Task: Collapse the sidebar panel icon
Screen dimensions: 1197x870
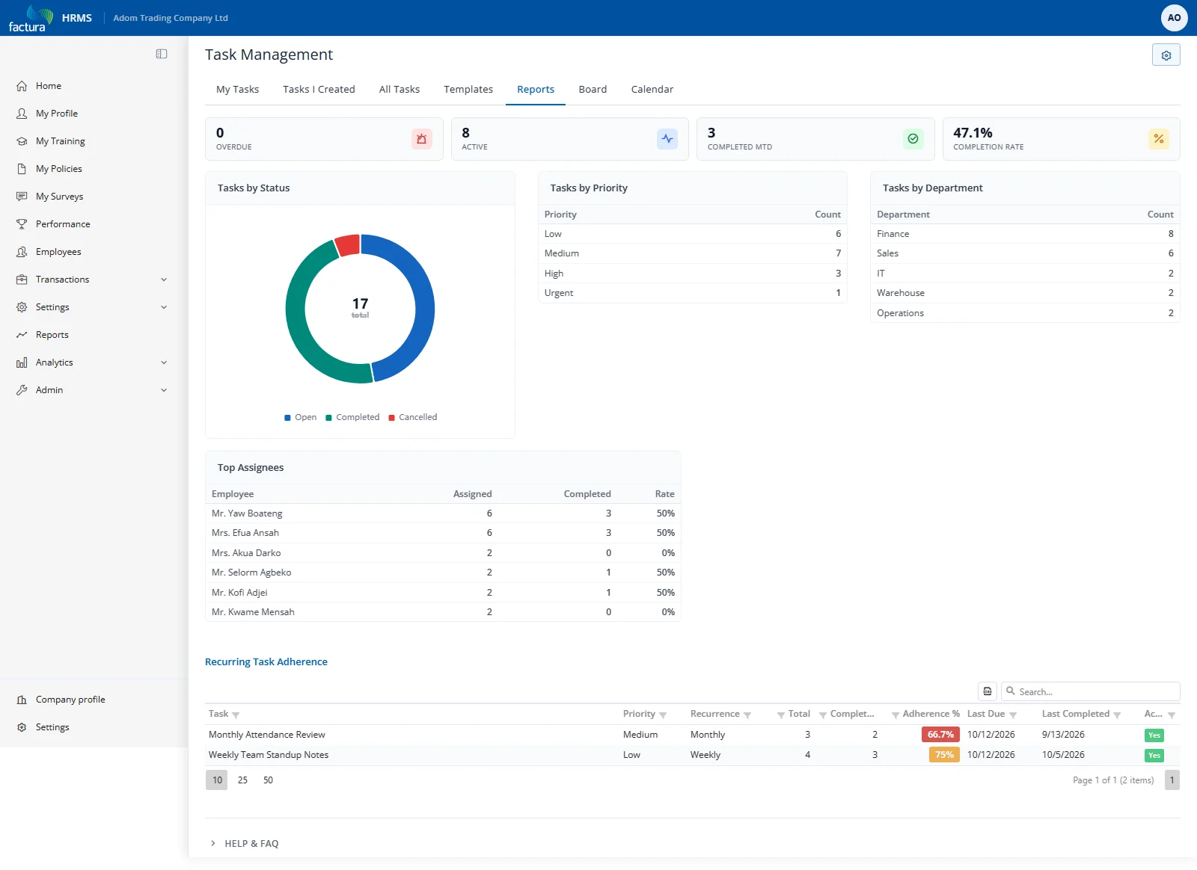Action: [162, 54]
